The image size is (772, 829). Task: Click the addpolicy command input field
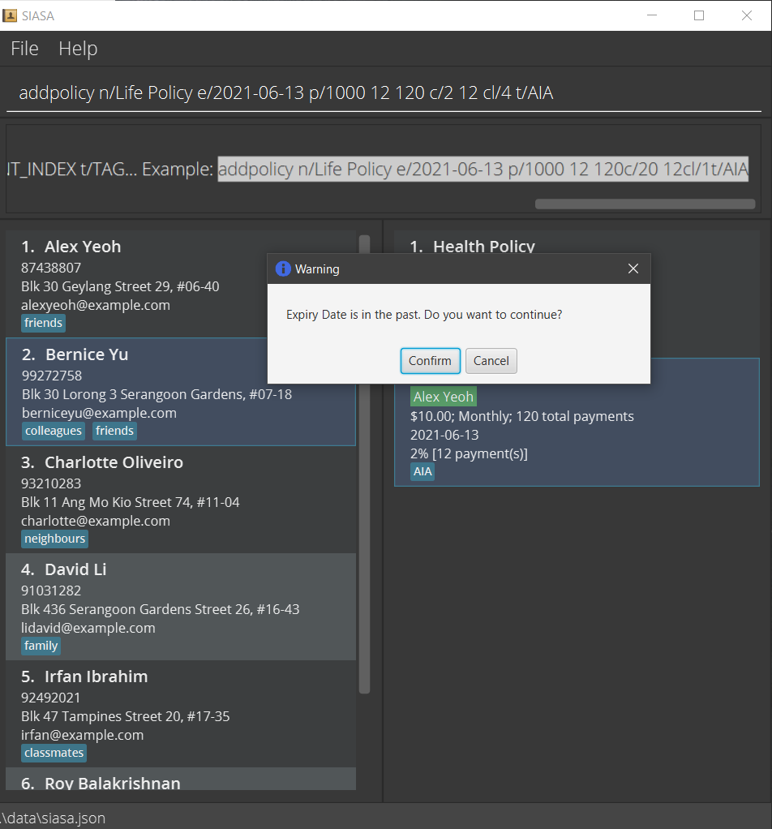pyautogui.click(x=384, y=93)
